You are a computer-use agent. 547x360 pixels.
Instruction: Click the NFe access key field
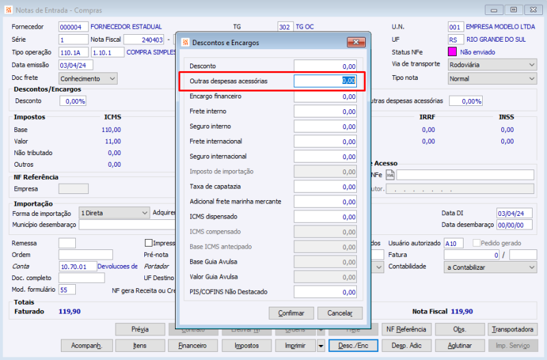coord(465,175)
